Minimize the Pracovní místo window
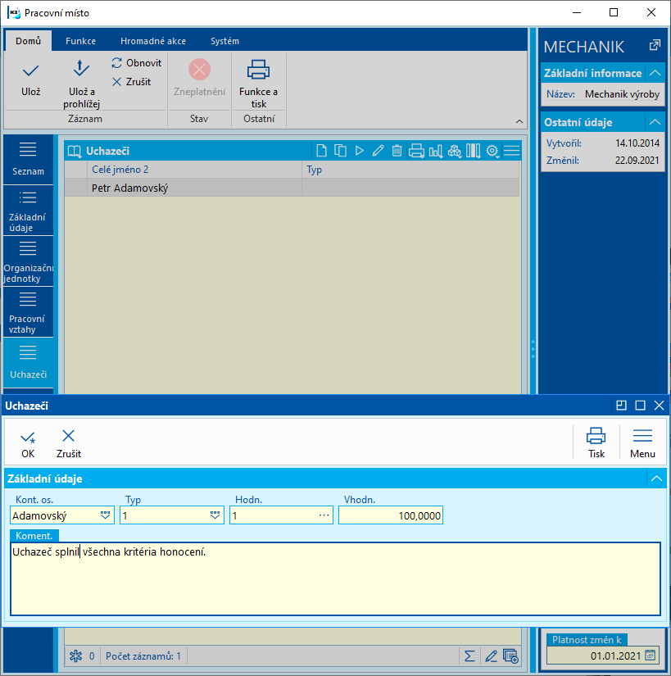Viewport: 671px width, 676px height. pos(577,12)
